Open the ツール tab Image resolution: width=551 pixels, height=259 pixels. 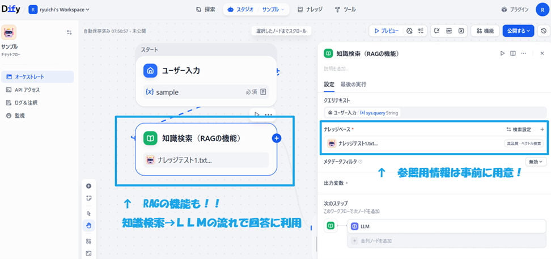point(345,10)
